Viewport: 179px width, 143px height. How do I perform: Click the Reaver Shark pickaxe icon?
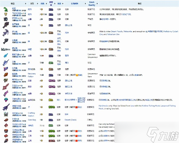click(6, 33)
